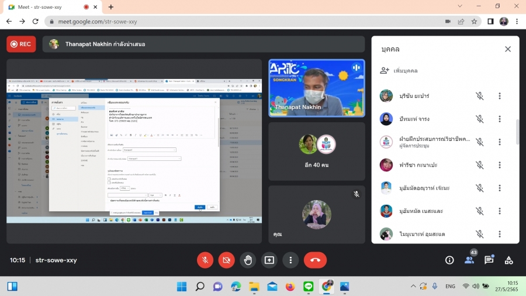Open LINE app from the taskbar
Screen dimensions: 526x296
[309, 287]
